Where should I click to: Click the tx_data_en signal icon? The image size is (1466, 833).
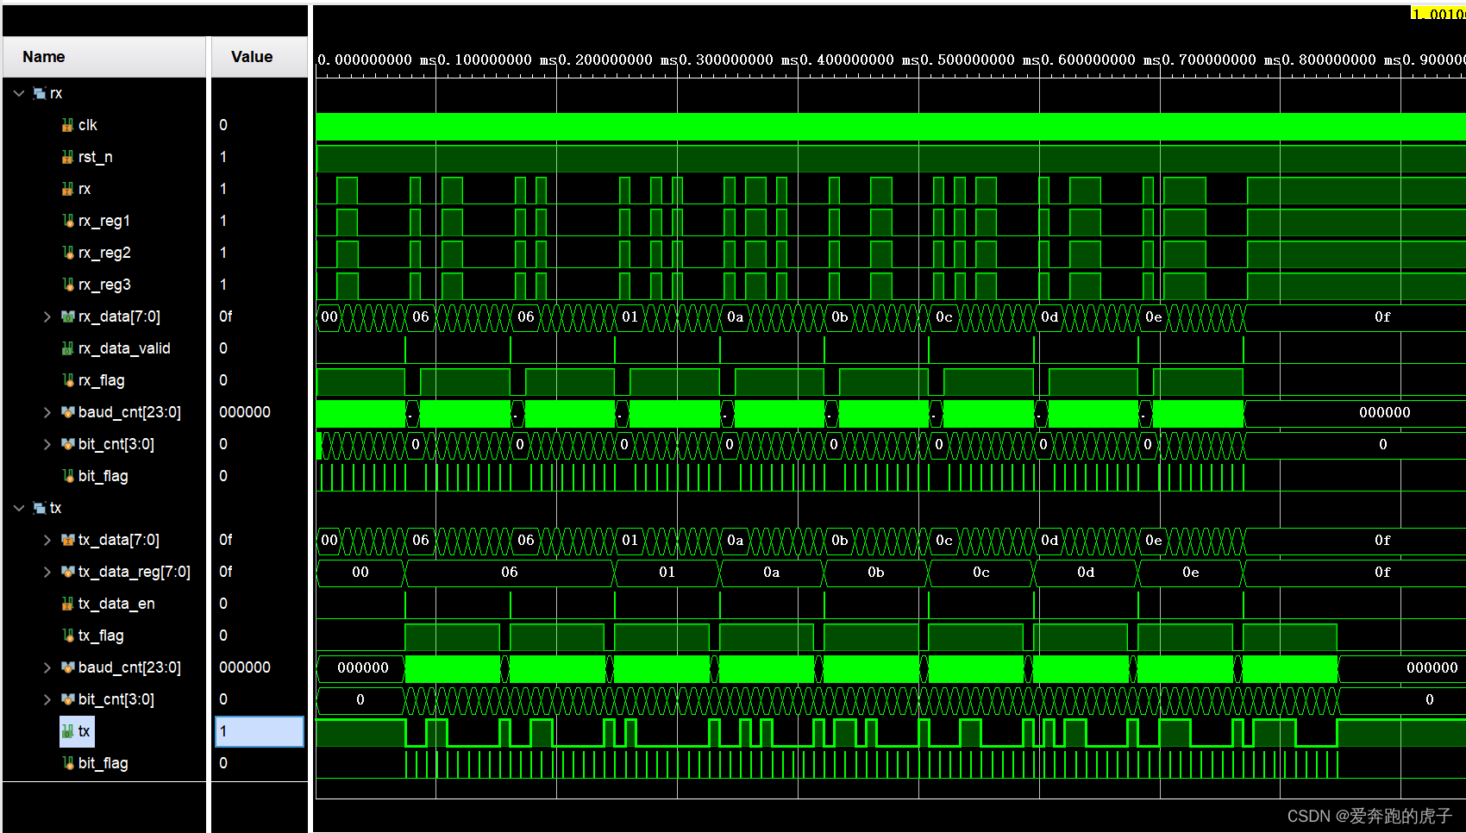pyautogui.click(x=67, y=604)
